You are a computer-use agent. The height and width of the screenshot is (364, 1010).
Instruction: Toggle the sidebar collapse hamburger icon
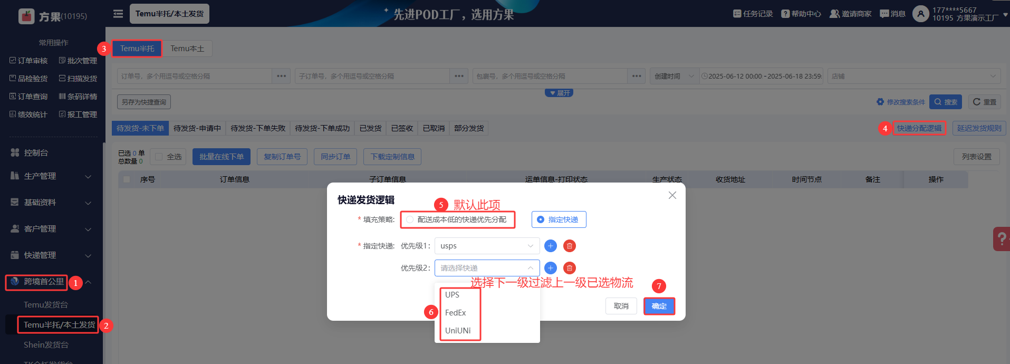(118, 14)
